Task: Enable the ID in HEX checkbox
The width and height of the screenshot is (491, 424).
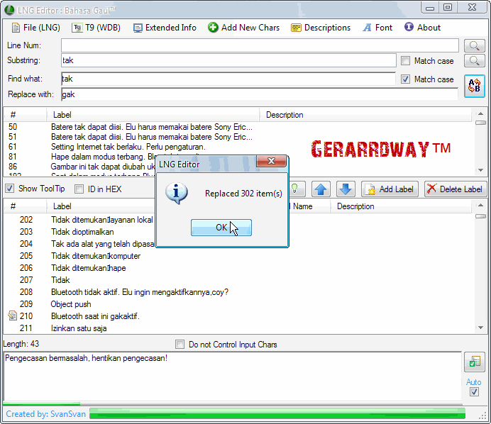Action: (79, 189)
